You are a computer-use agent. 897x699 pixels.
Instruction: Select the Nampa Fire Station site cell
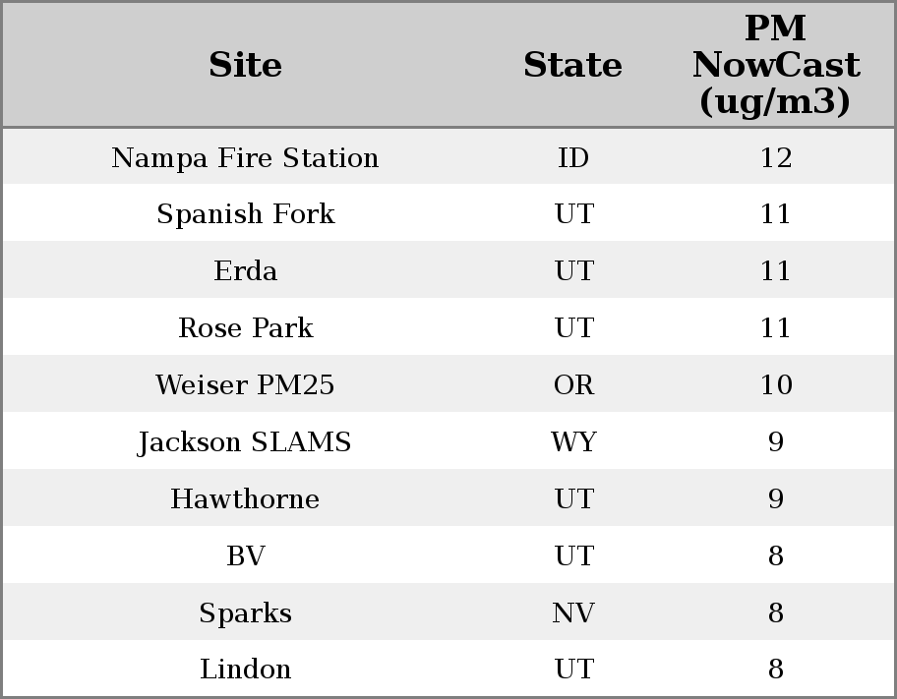tap(245, 157)
